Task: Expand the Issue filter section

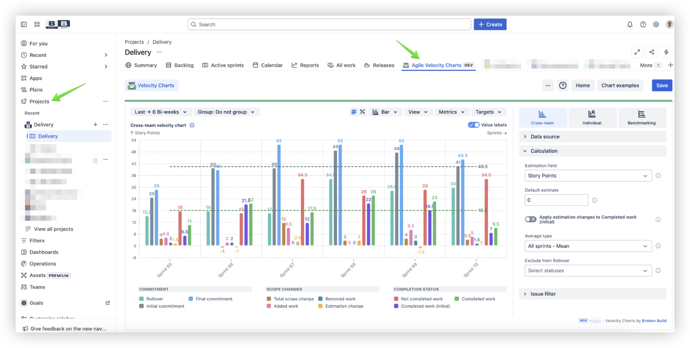Action: pyautogui.click(x=592, y=294)
